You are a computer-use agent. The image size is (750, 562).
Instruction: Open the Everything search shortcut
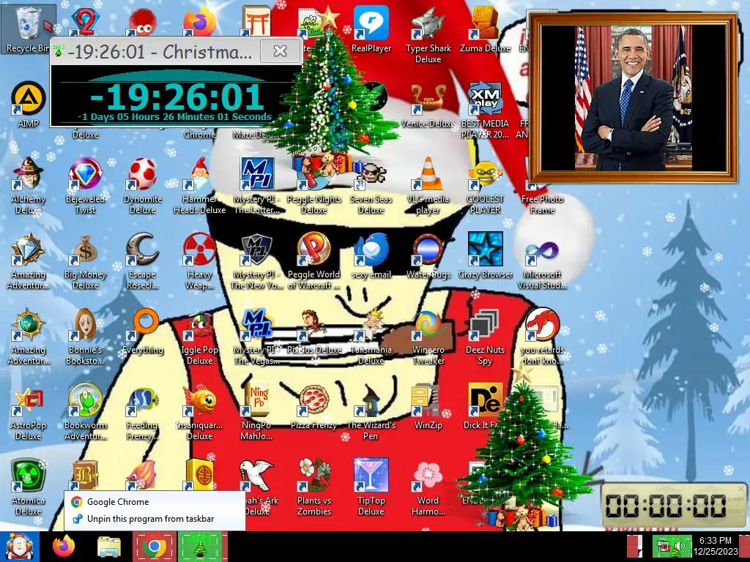point(143,331)
